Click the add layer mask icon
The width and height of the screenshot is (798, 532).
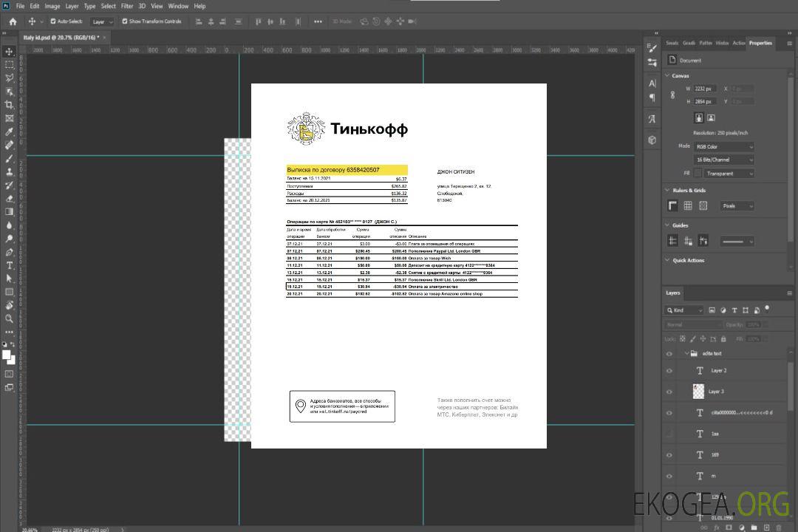coord(729,528)
